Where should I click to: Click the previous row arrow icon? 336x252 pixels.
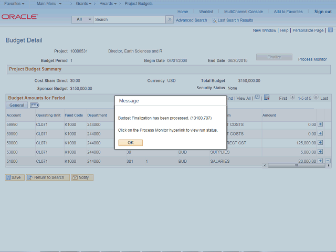coord(292,97)
